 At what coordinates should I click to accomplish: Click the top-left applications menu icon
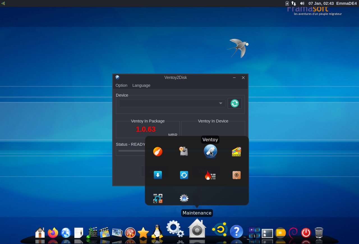[3, 3]
